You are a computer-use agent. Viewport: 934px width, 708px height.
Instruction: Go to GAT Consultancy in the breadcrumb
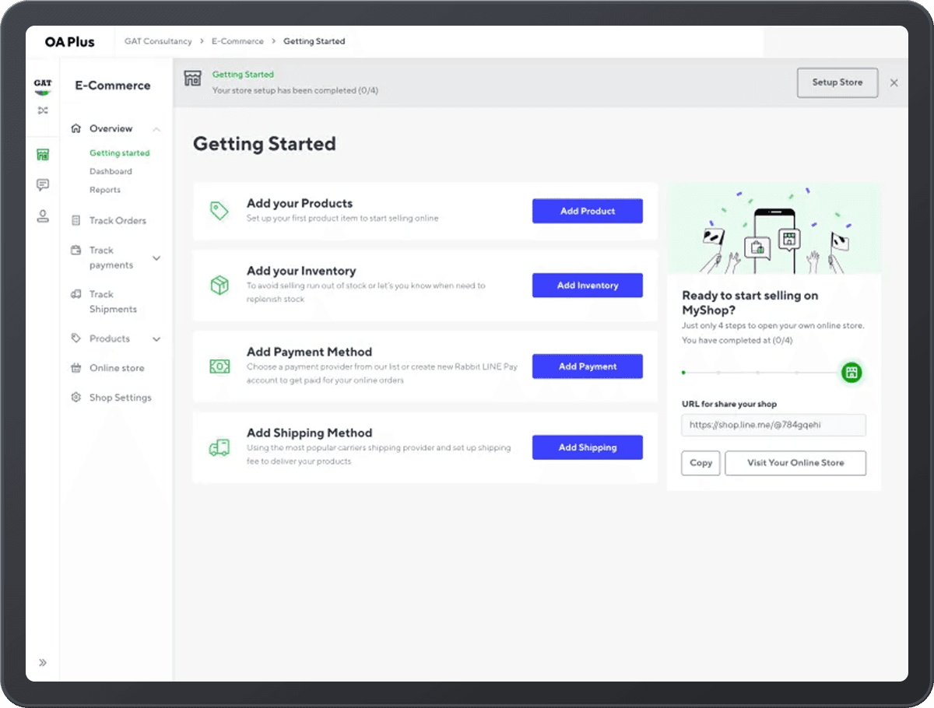coord(157,40)
